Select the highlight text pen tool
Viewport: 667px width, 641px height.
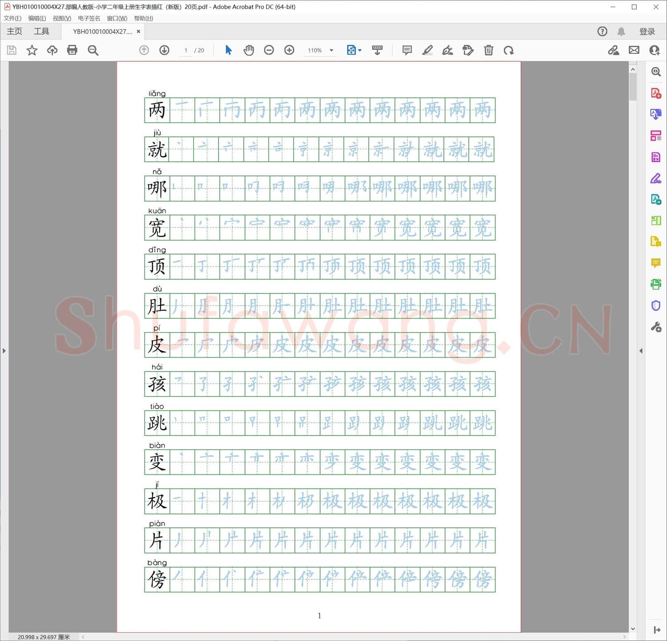pos(427,50)
